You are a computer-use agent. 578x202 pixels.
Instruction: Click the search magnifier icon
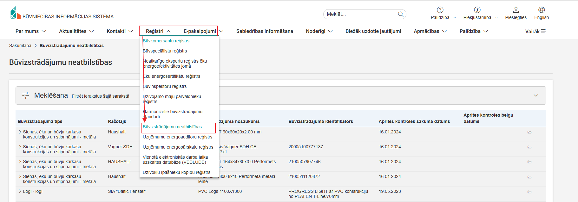(x=401, y=14)
